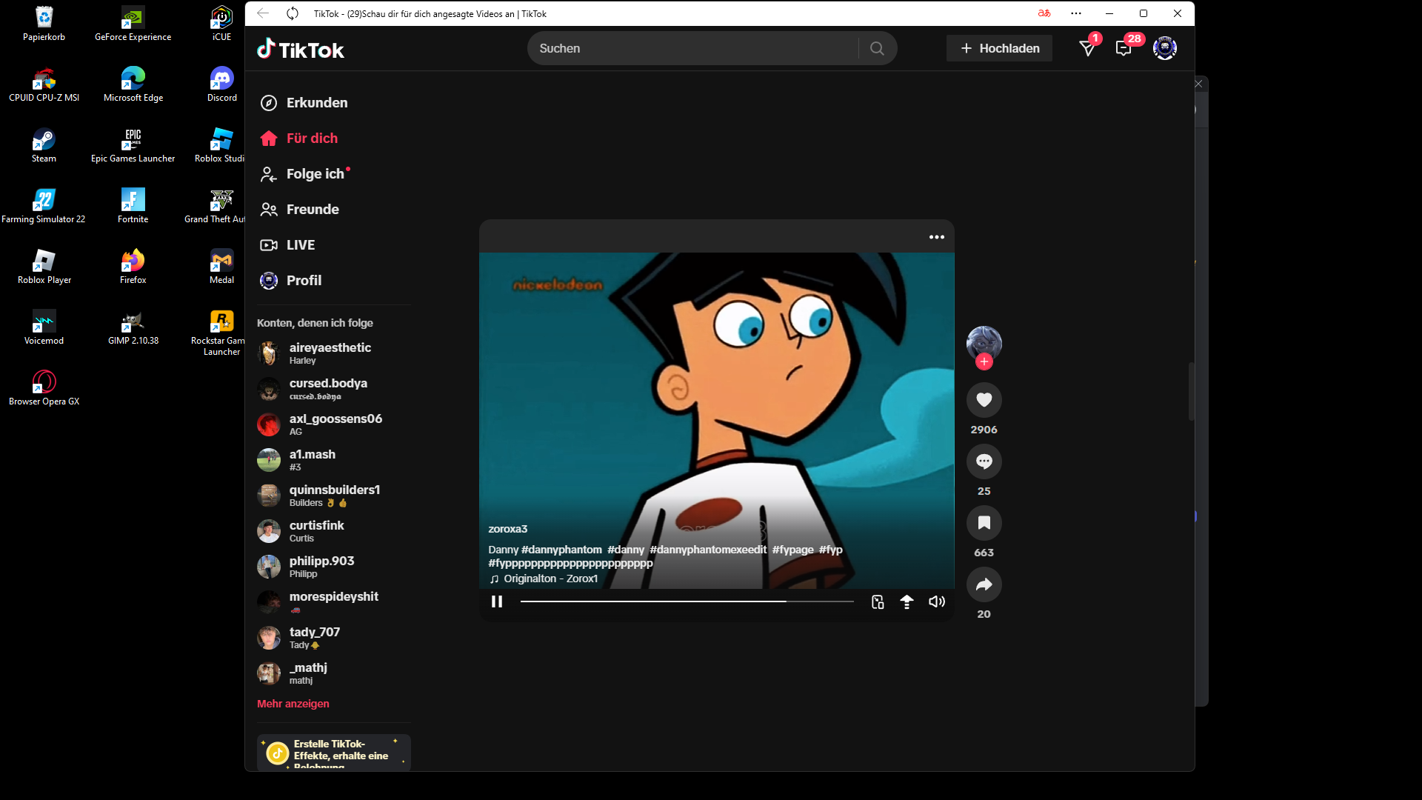1422x800 pixels.
Task: Open the Voicemod desktop icon
Action: [44, 327]
